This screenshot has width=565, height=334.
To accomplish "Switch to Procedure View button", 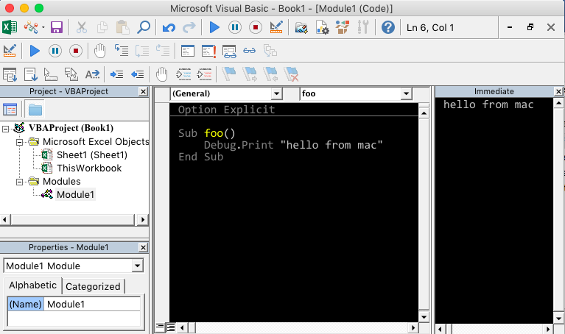I will coord(160,327).
